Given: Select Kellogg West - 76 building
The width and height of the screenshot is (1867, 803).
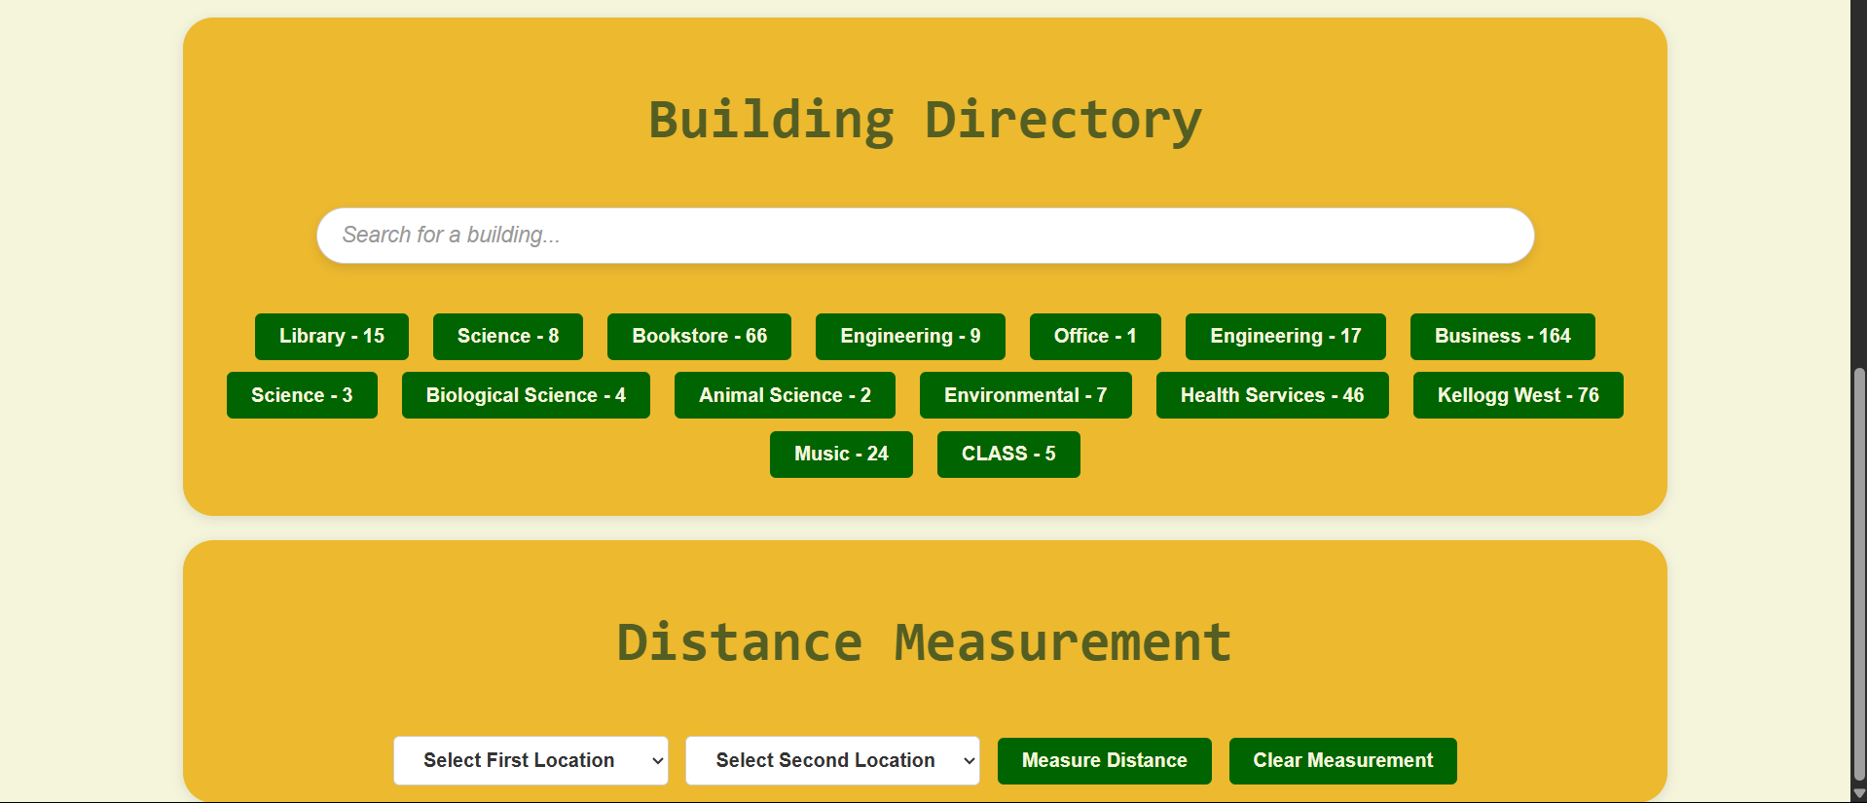Looking at the screenshot, I should click(1519, 395).
